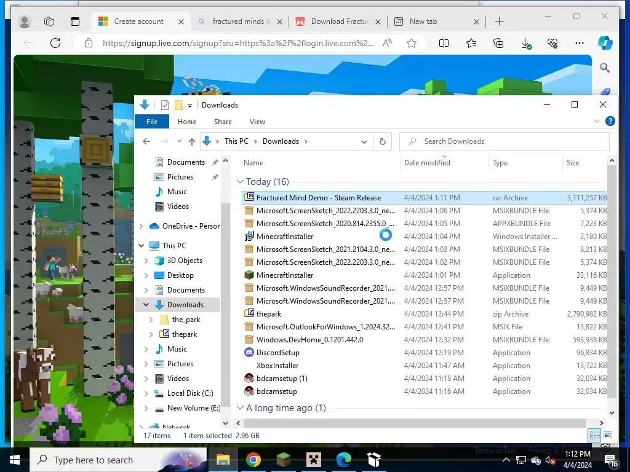Viewport: 630px width, 472px height.
Task: Open recent locations dropdown in Explorer
Action: tap(179, 141)
